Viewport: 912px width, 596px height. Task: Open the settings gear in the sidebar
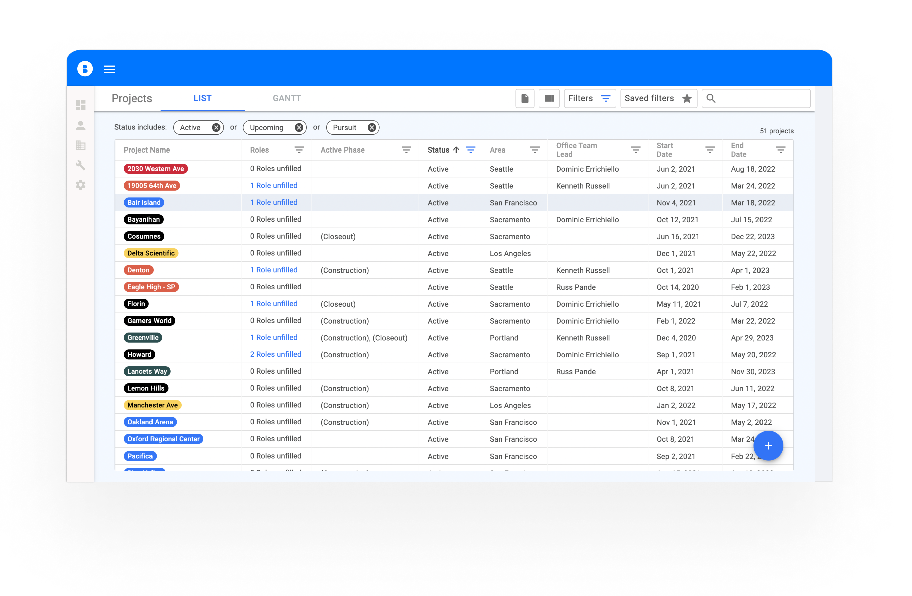81,185
